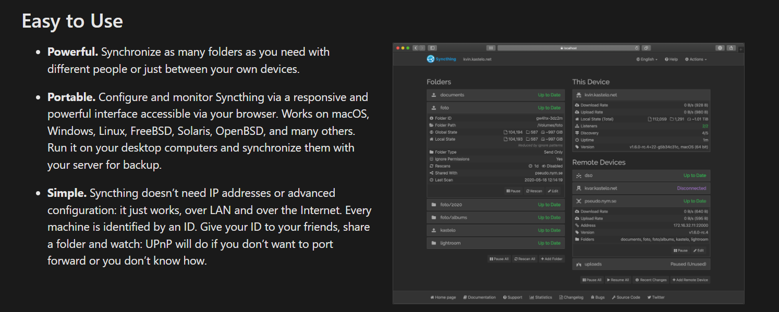
Task: Open the Home page footer link
Action: (x=443, y=297)
